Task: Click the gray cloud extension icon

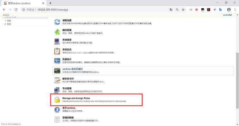Action: point(191,10)
